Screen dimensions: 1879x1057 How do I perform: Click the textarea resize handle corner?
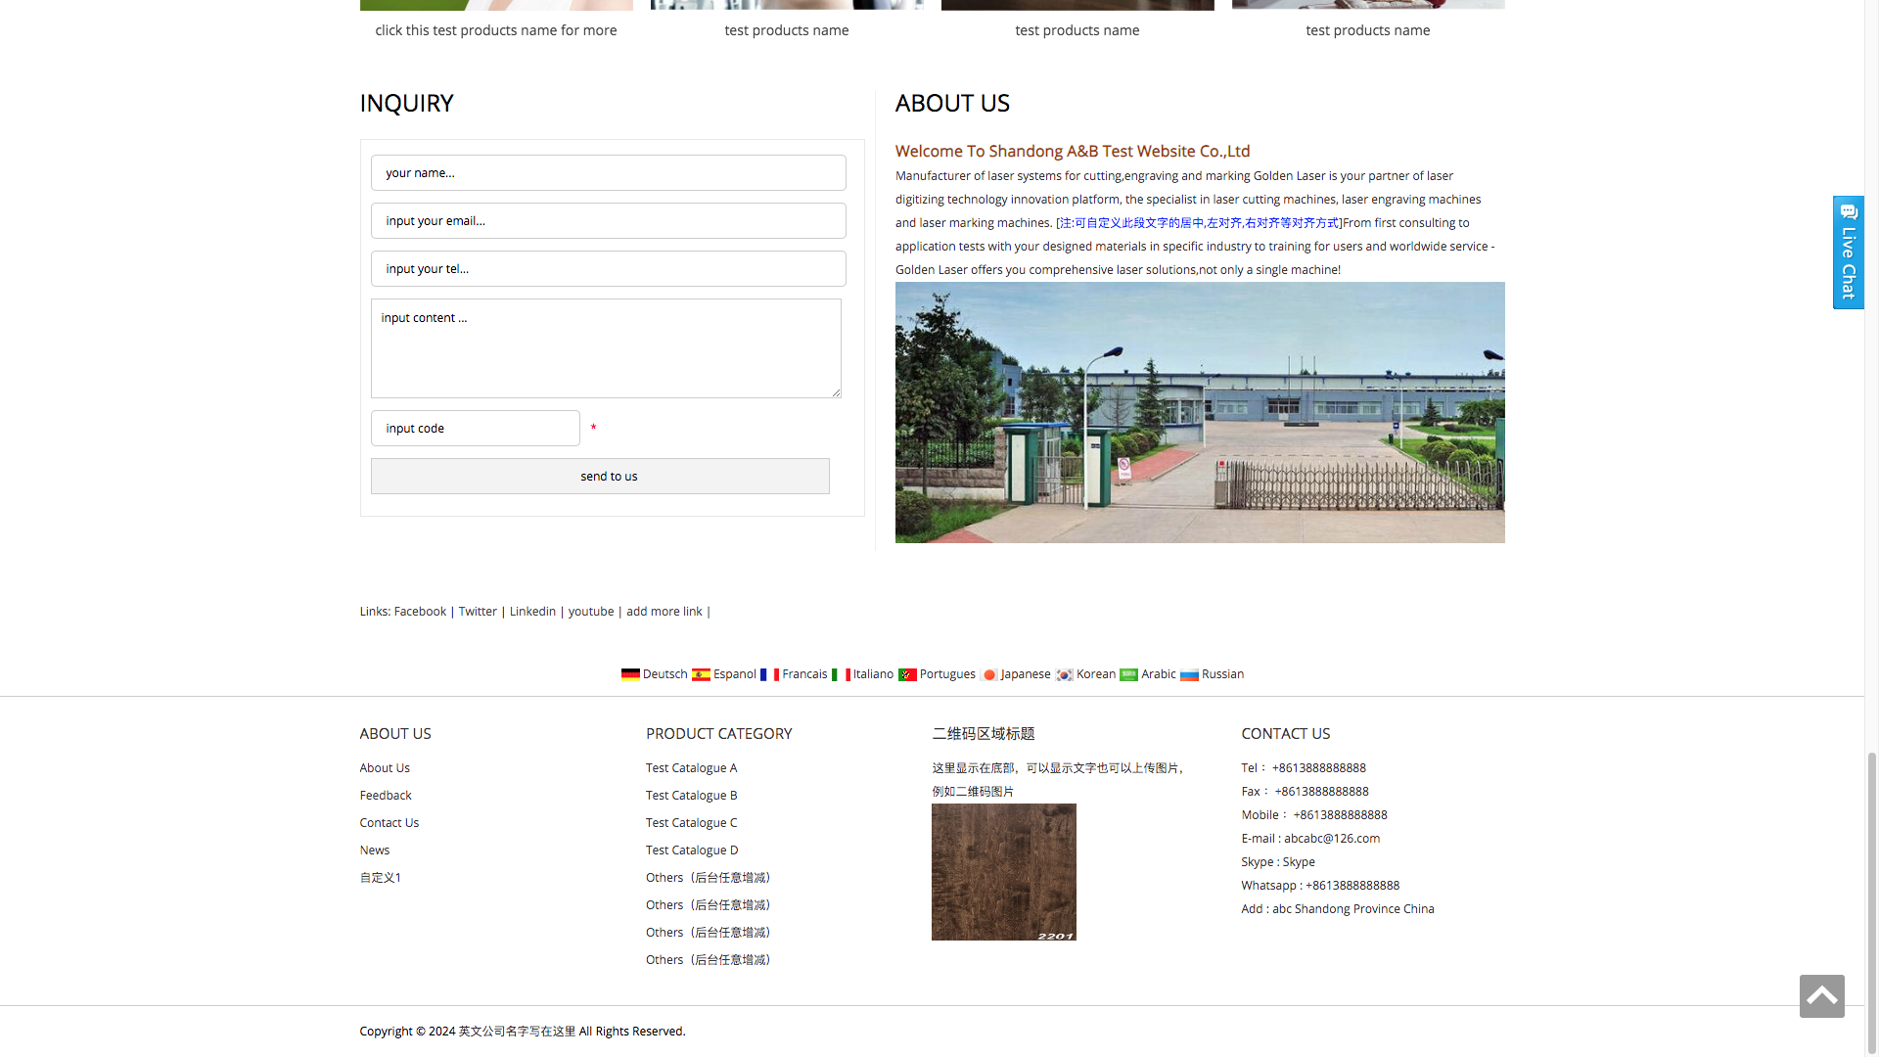point(836,392)
